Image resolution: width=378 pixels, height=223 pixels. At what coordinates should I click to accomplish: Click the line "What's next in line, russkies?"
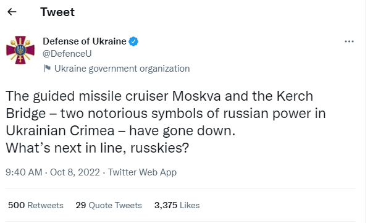(98, 148)
